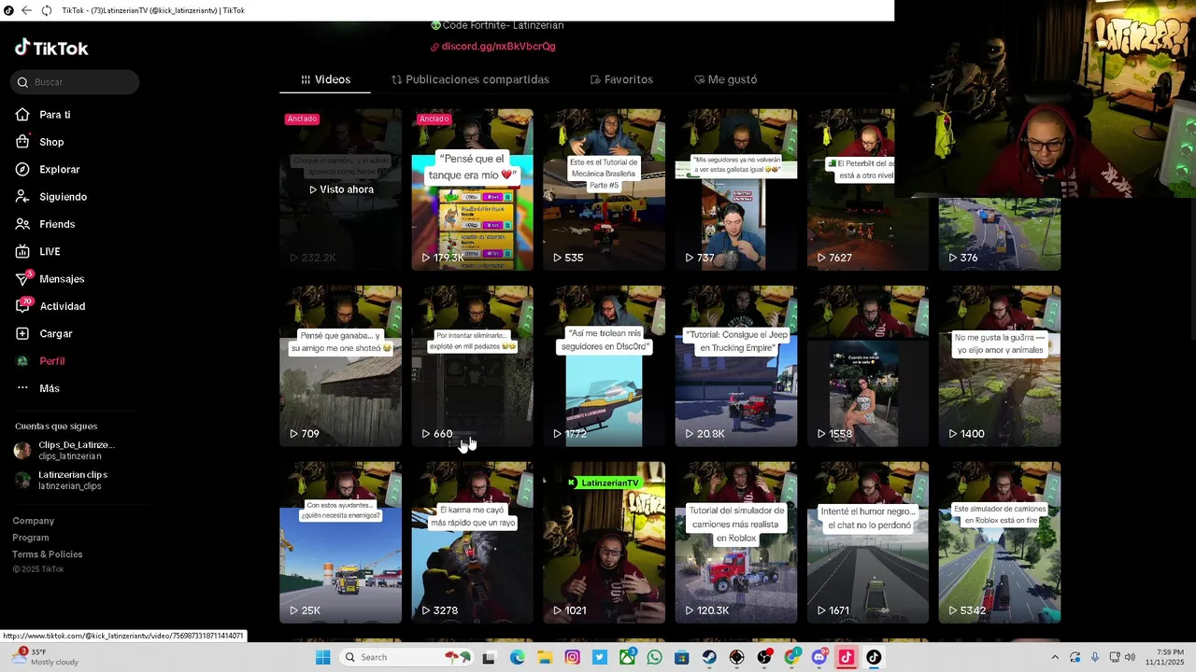Viewport: 1196px width, 672px height.
Task: Open the Siguiendo feed
Action: coord(50,197)
